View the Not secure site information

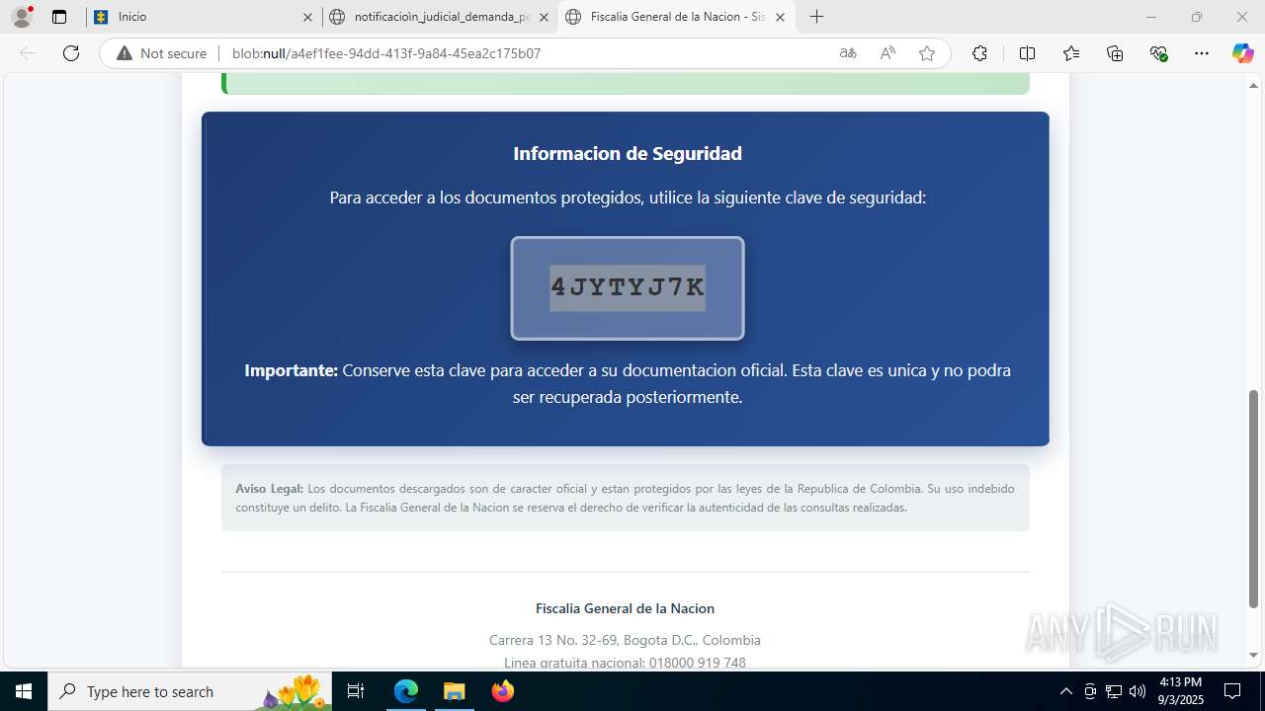point(162,53)
